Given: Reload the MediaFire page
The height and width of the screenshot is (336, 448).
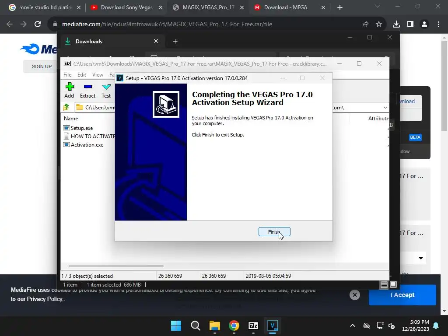Looking at the screenshot, I should point(38,24).
